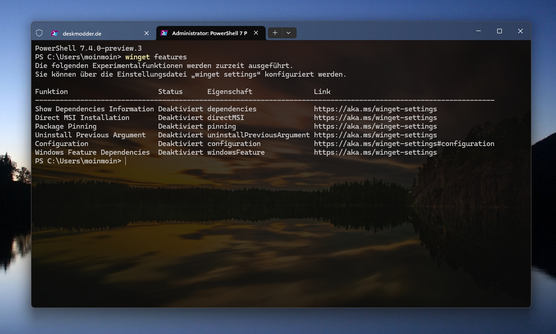
Task: Click 'Package Pinning' function name
Action: point(66,126)
